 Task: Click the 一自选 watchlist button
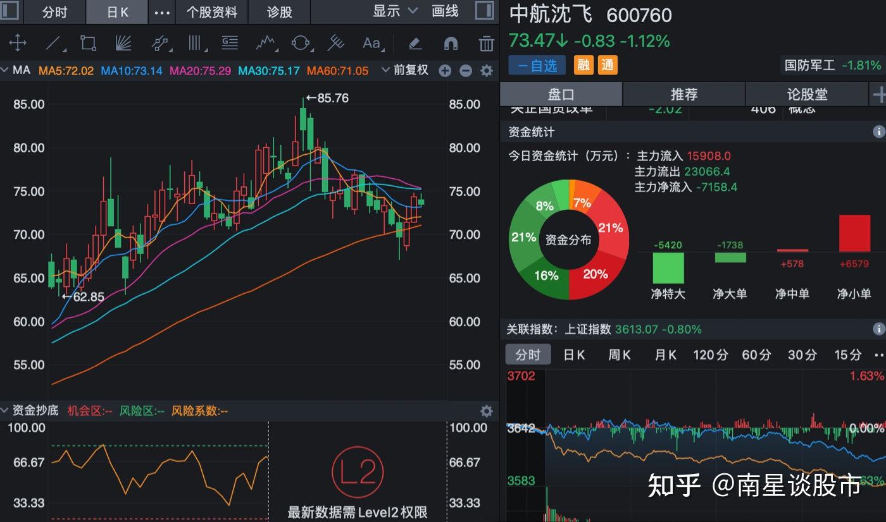point(536,64)
